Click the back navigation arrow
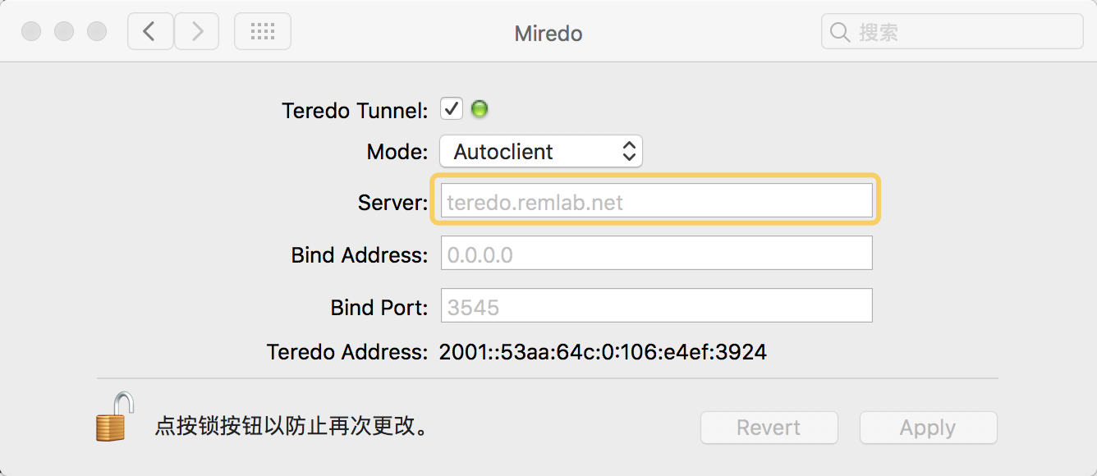1097x476 pixels. [x=150, y=31]
